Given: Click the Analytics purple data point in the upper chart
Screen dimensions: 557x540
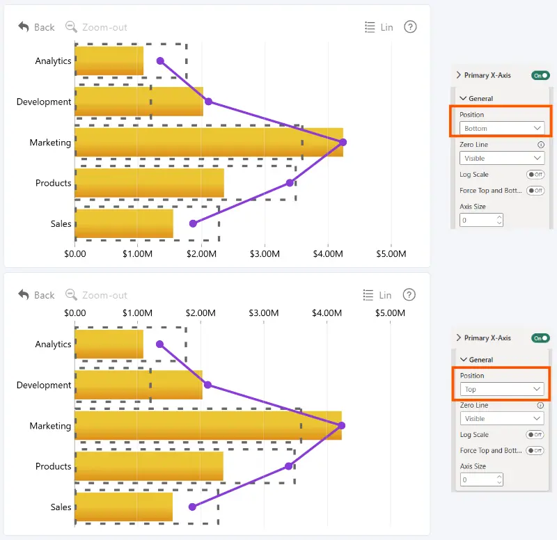Looking at the screenshot, I should coord(160,61).
